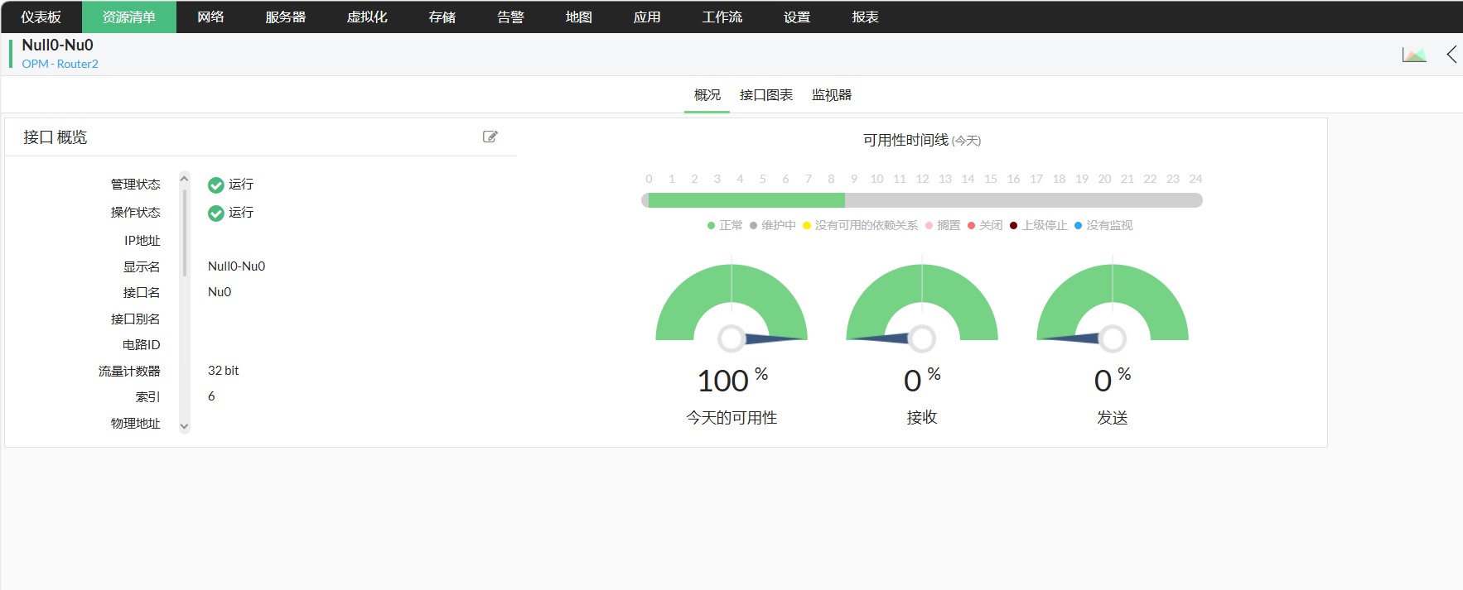Open the OPM - Router2 device link
Viewport: 1463px width, 590px height.
click(x=60, y=64)
